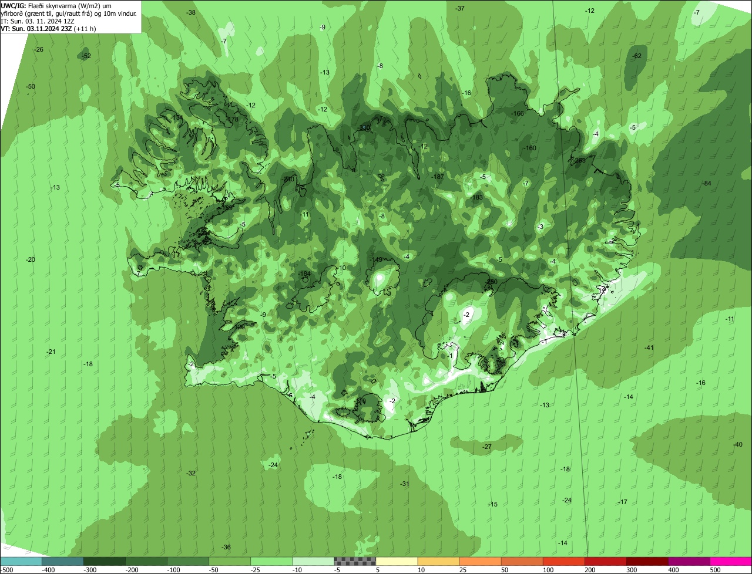Viewport: 752px width, 574px height.
Task: Click the red 200 to 300 legend swatch
Action: point(605,561)
